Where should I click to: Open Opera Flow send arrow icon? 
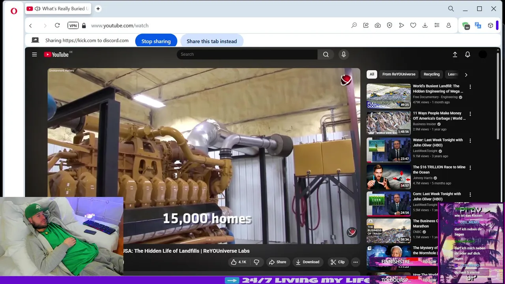click(x=401, y=25)
